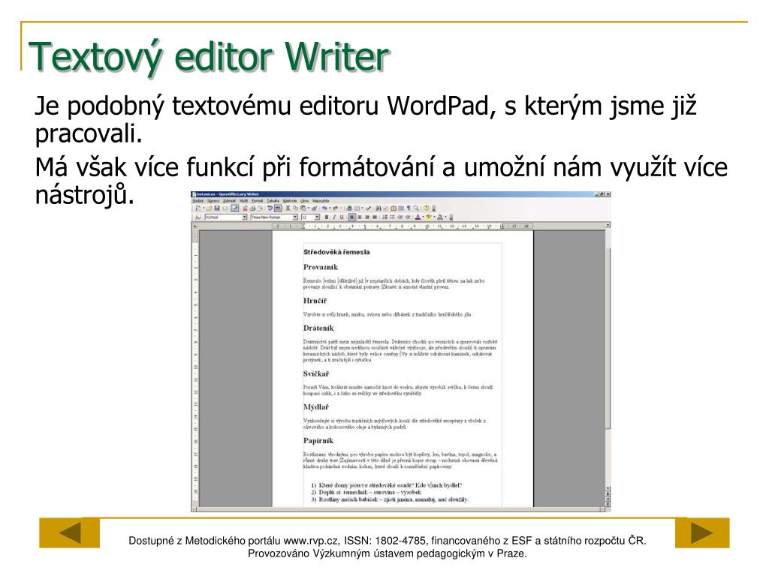Click the Cut scissors icon
Image resolution: width=769 pixels, height=576 pixels.
[288, 208]
